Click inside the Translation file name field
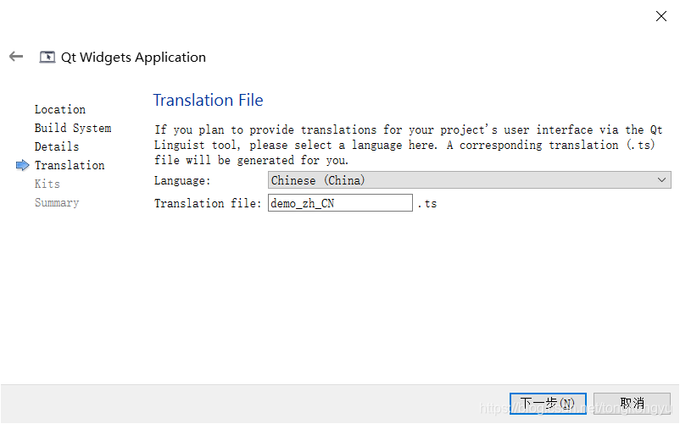680x424 pixels. [x=340, y=203]
